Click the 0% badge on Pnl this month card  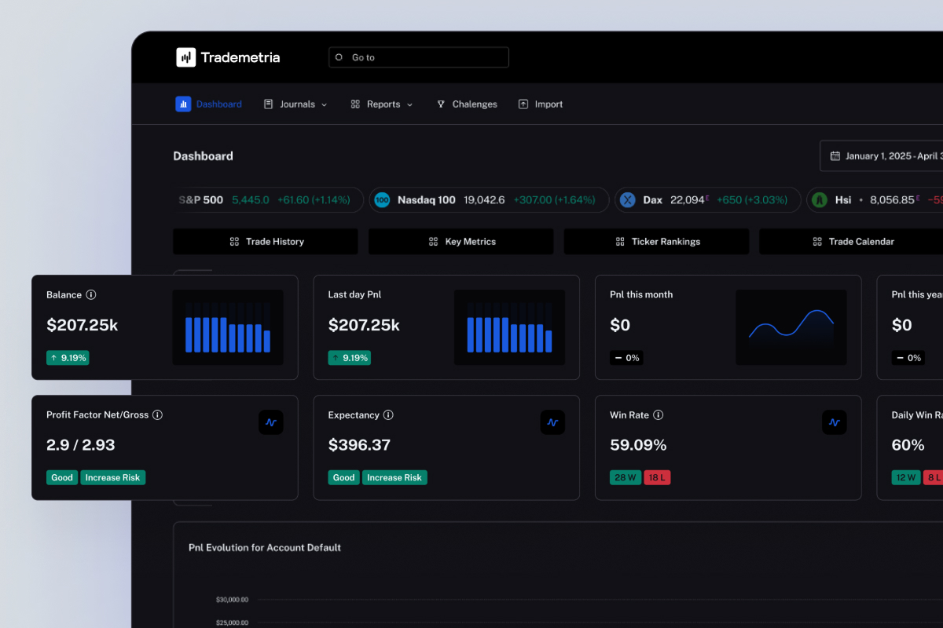pyautogui.click(x=626, y=358)
